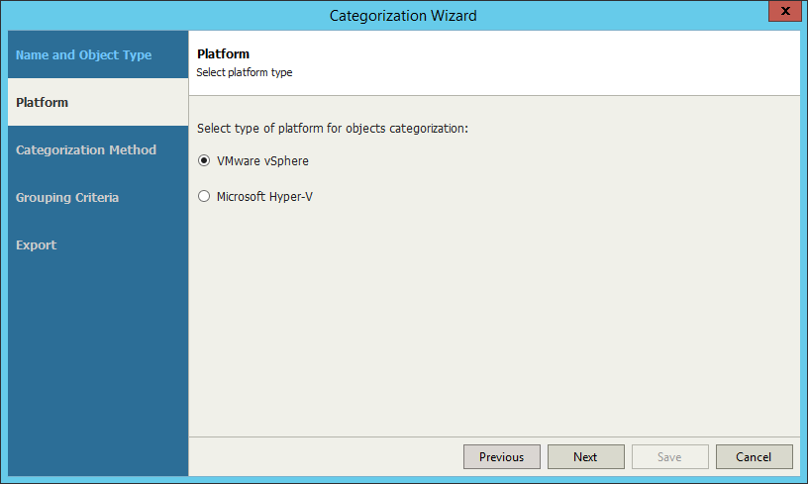Choose the Microsoft Hyper-V platform option
The height and width of the screenshot is (484, 808).
(204, 196)
